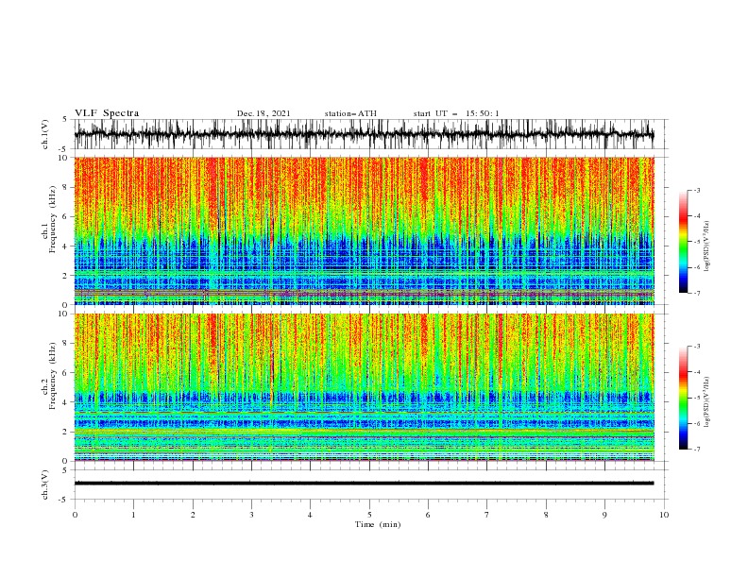Click the ch.2 spectrogram plot area
Image resolution: width=748 pixels, height=578 pixels.
(x=364, y=387)
